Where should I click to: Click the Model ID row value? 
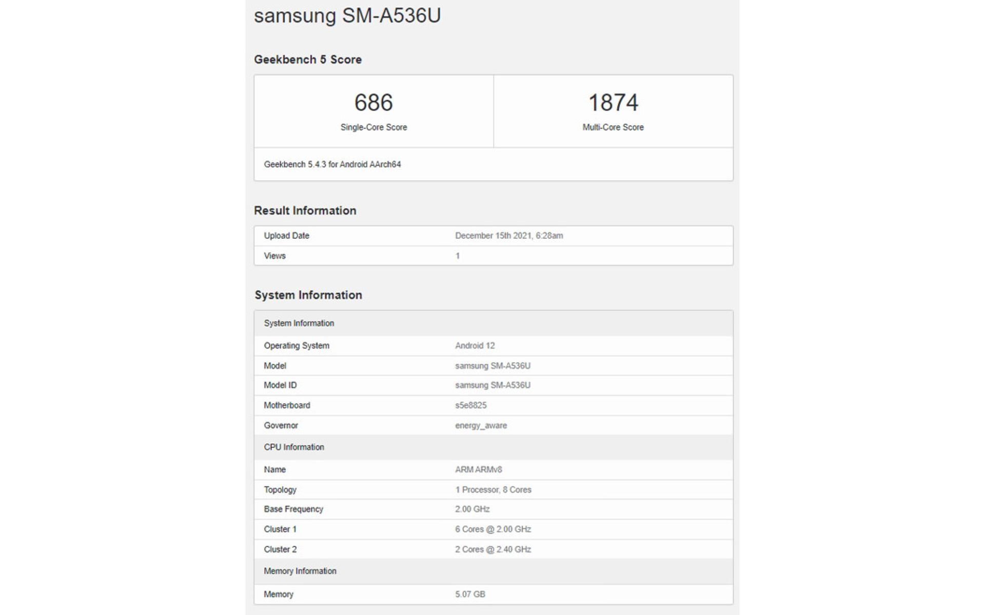point(493,385)
